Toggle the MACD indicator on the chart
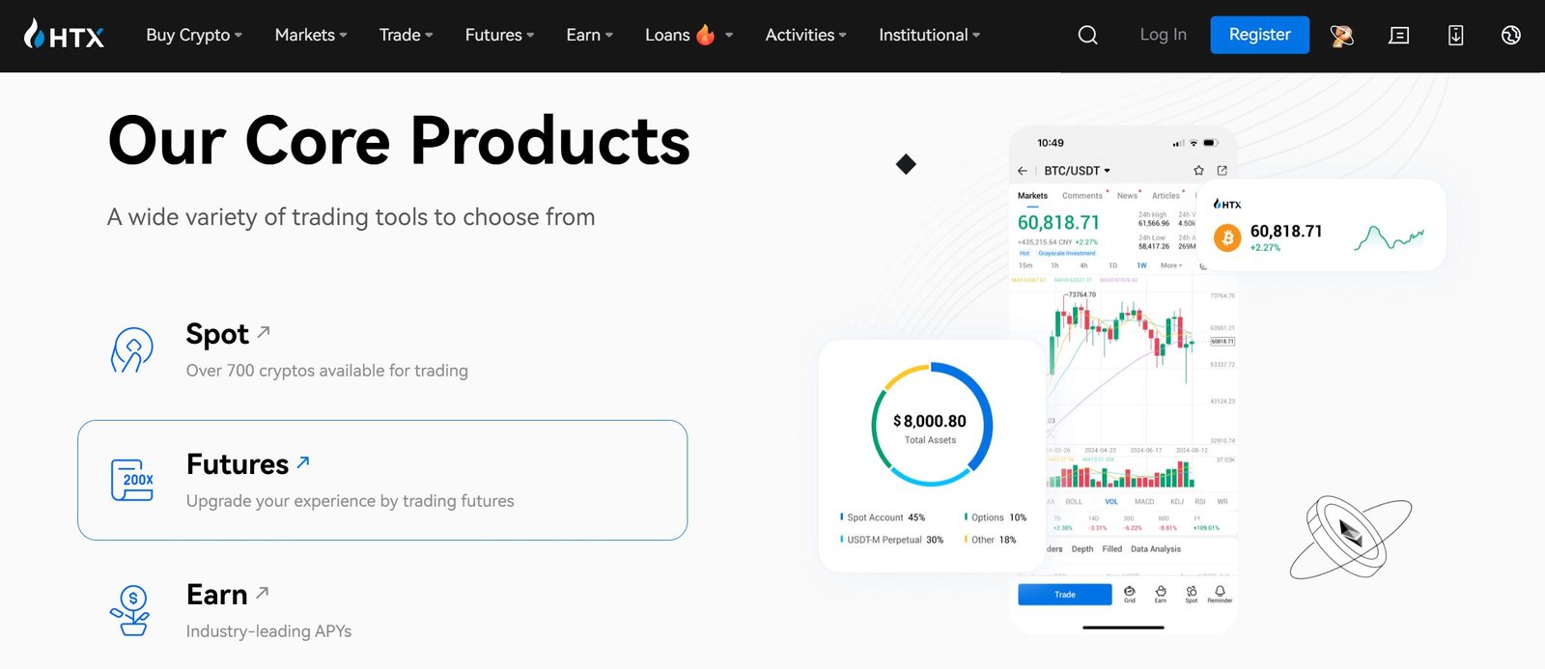This screenshot has height=669, width=1545. pos(1144,501)
